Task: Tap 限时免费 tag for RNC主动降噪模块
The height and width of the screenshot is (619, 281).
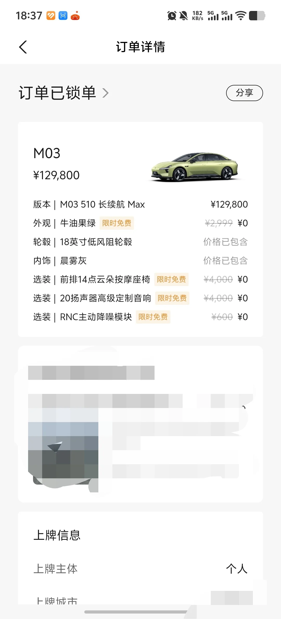Action: 153,317
